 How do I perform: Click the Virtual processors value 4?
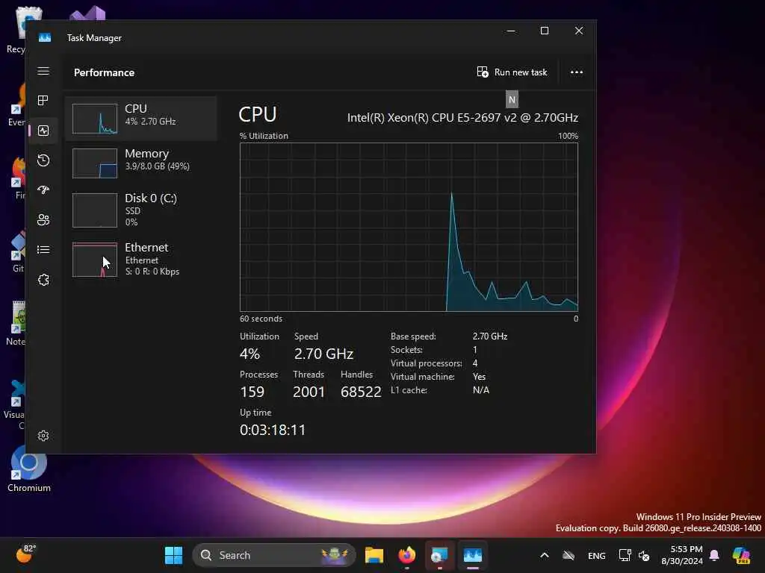(x=474, y=363)
